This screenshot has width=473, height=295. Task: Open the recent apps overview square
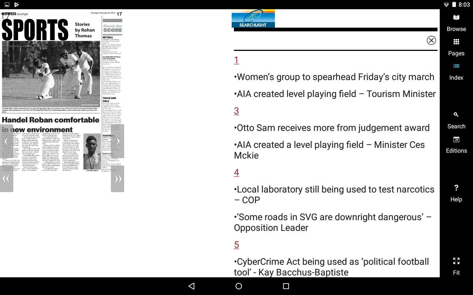tap(286, 286)
